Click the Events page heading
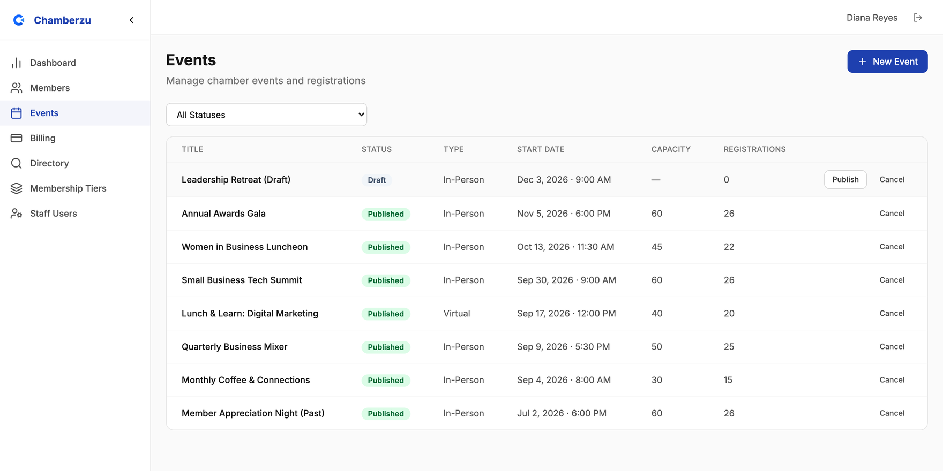943x471 pixels. click(191, 60)
